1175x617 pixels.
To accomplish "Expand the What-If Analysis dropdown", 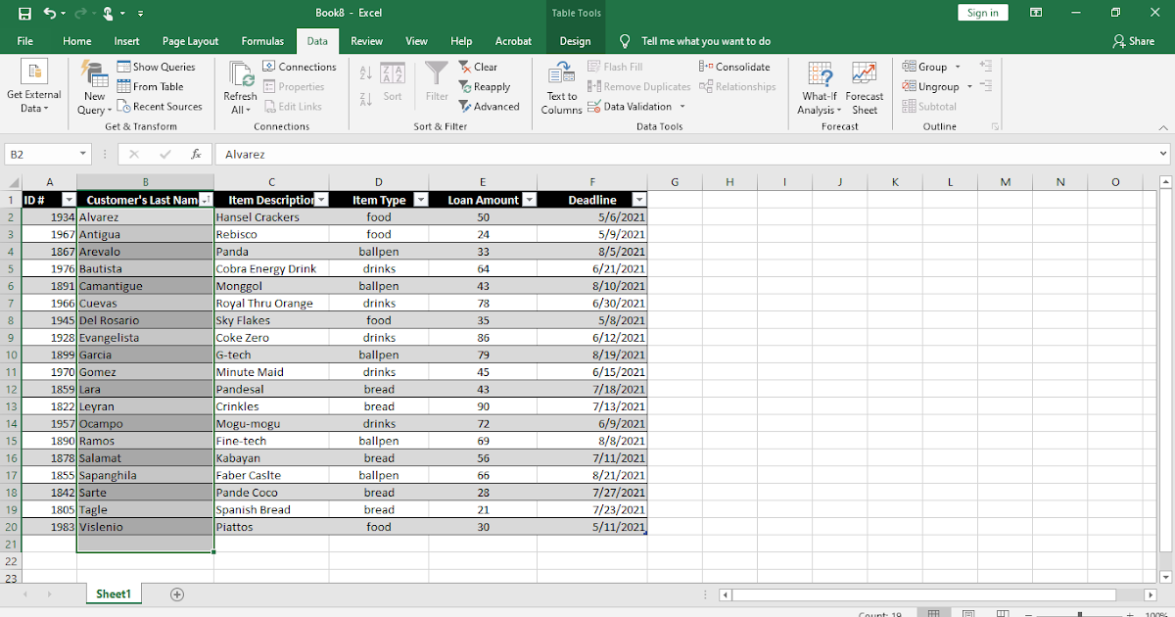I will pos(819,86).
